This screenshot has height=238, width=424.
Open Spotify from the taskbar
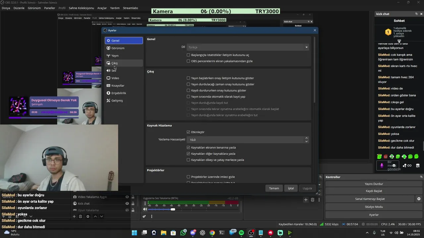point(241,233)
